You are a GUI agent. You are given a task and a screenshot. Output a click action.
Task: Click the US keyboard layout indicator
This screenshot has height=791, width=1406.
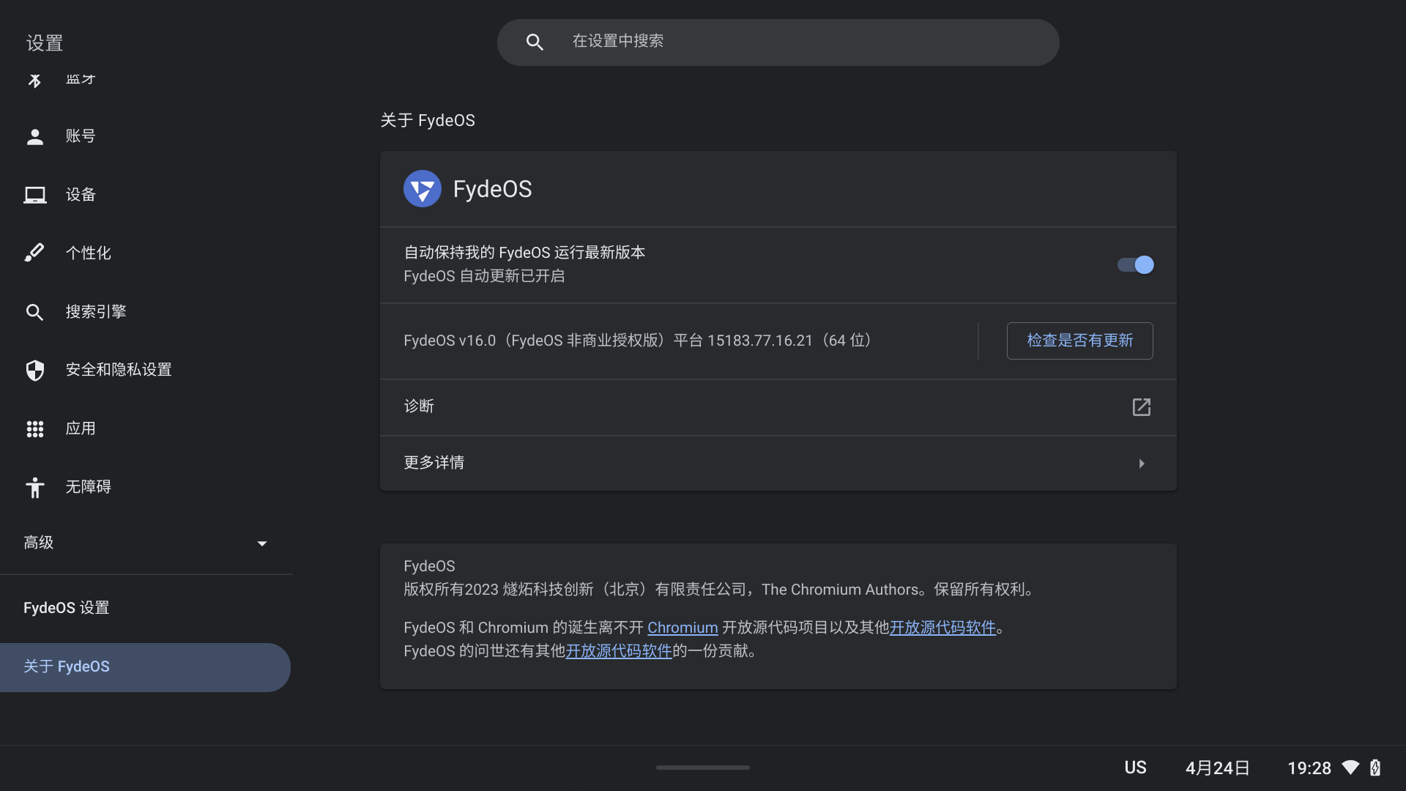[1136, 768]
